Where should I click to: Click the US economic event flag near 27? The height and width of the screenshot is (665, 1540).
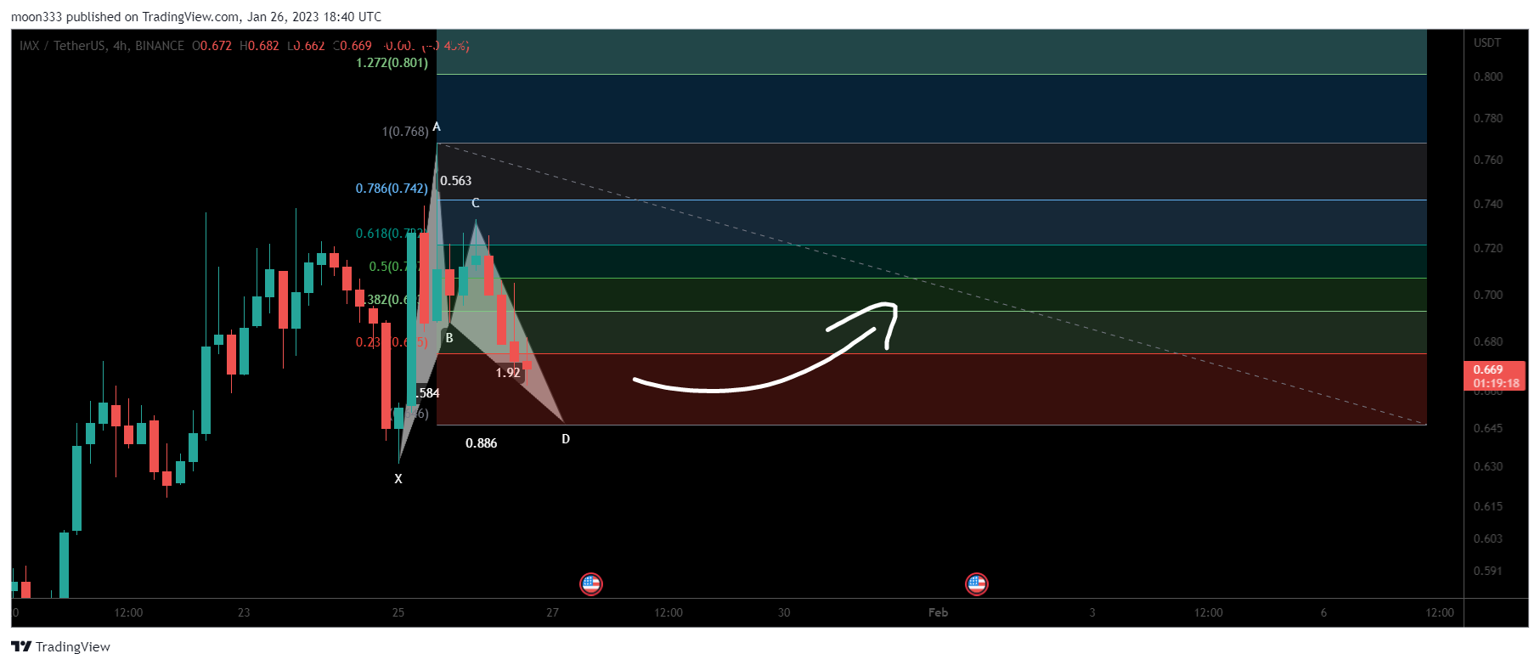click(x=590, y=583)
